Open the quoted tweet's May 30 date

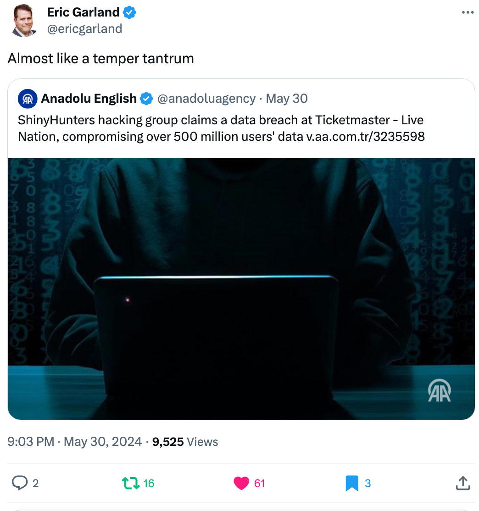pos(287,99)
